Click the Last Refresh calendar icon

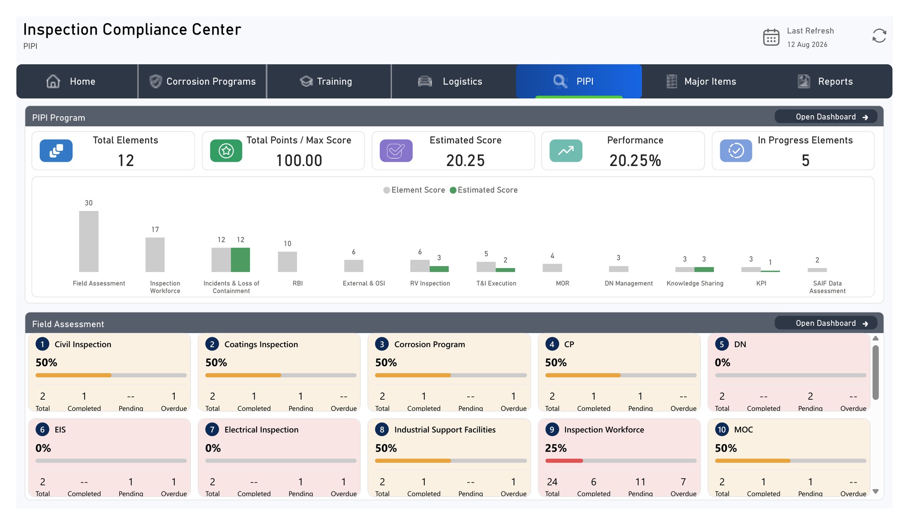tap(771, 37)
